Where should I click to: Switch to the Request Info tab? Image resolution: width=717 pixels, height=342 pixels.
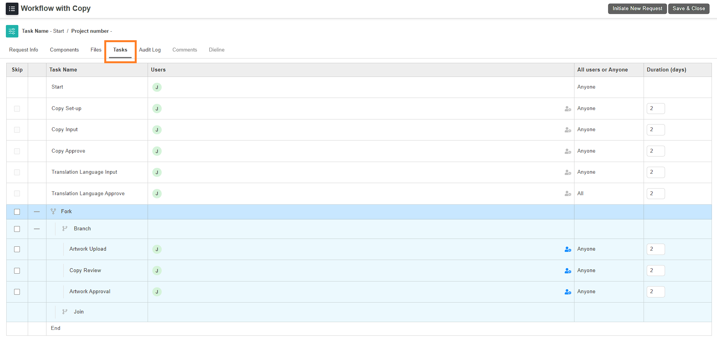pyautogui.click(x=24, y=50)
